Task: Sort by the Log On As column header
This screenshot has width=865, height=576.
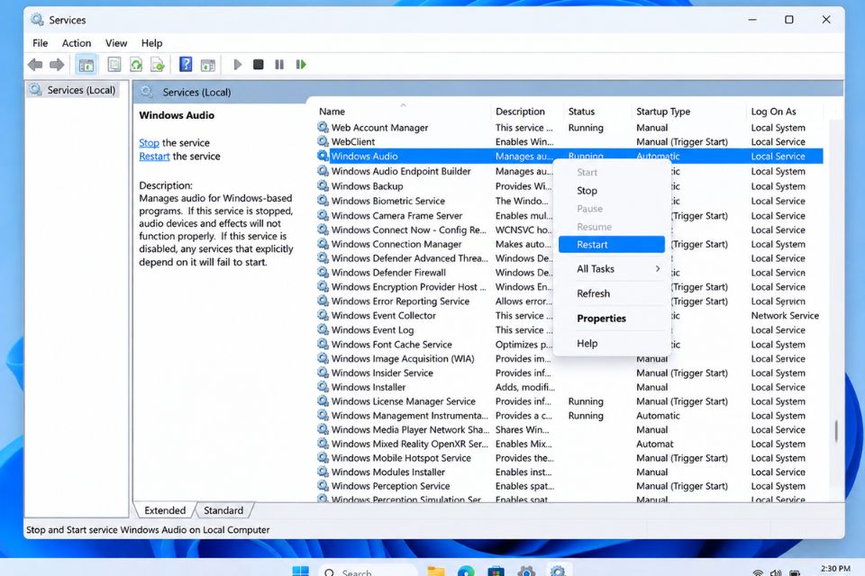Action: coord(784,112)
